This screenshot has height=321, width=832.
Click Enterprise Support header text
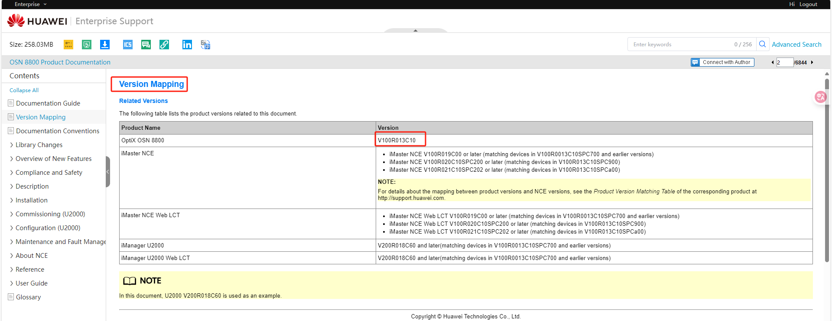click(114, 21)
